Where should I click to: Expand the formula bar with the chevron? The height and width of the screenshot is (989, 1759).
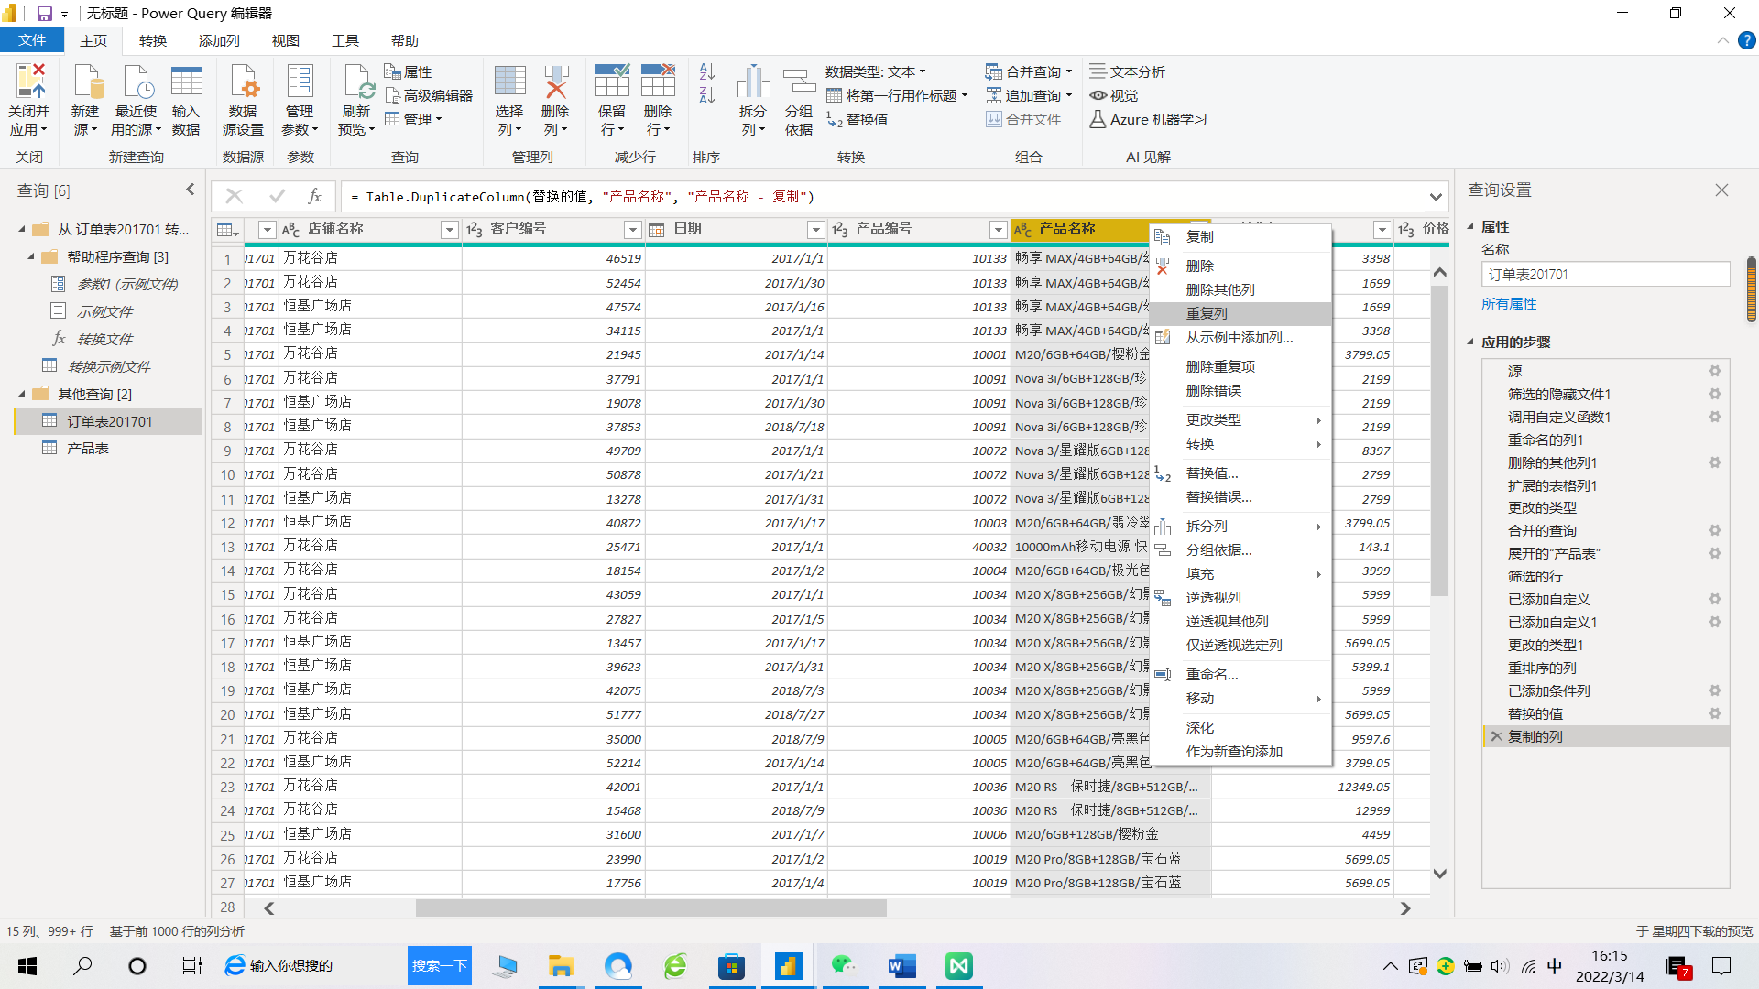coord(1435,197)
